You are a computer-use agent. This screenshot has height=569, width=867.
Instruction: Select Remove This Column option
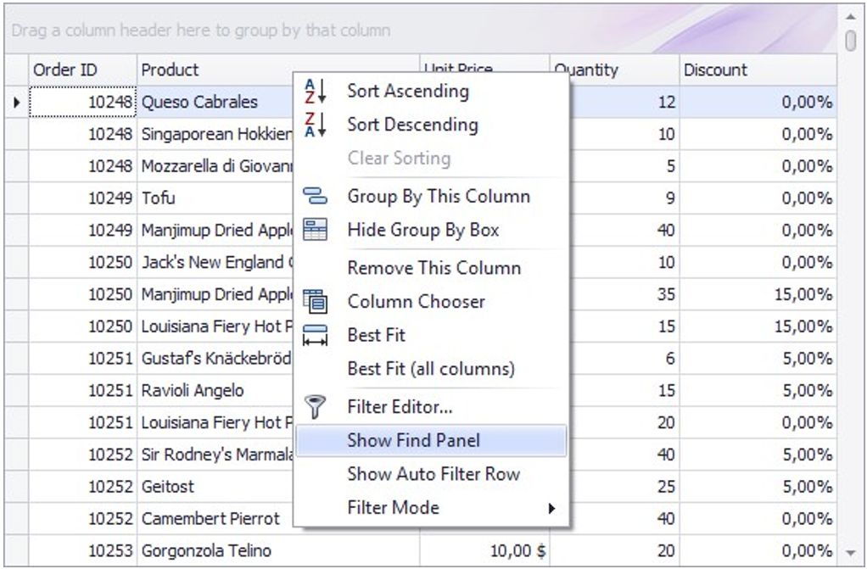tap(433, 269)
